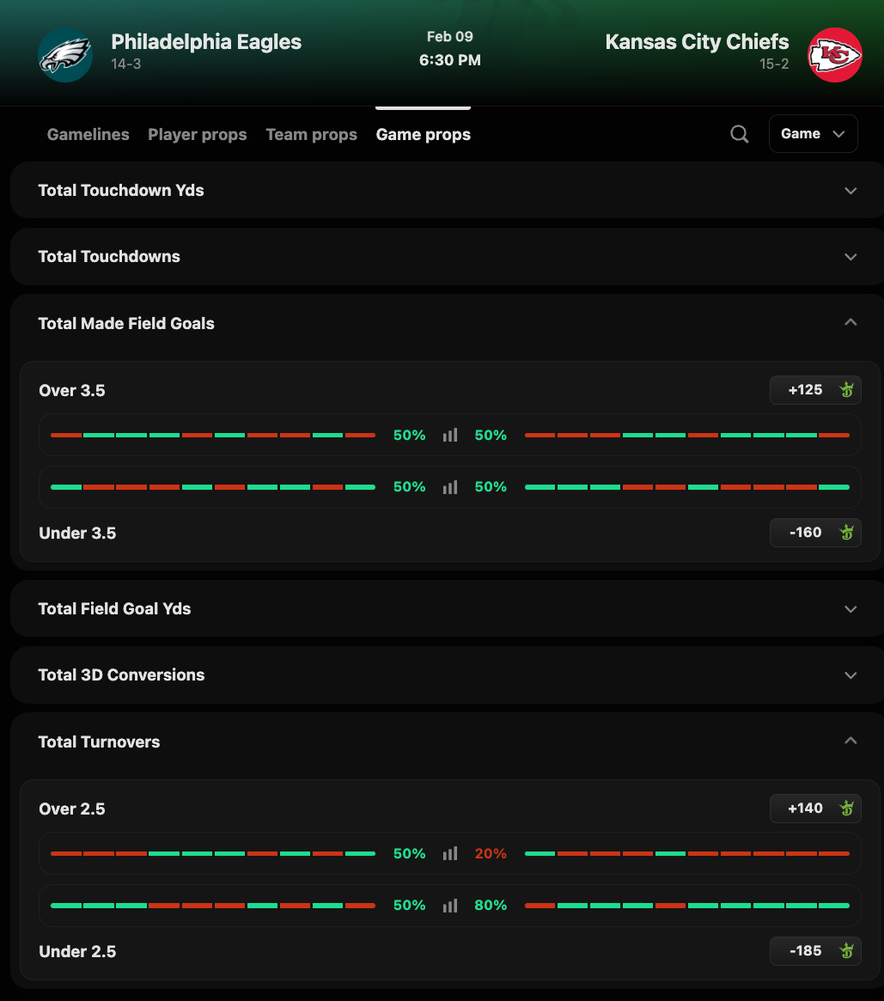
Task: Click Eagles trend bar in Over 2.5 row
Action: pyautogui.click(x=212, y=853)
